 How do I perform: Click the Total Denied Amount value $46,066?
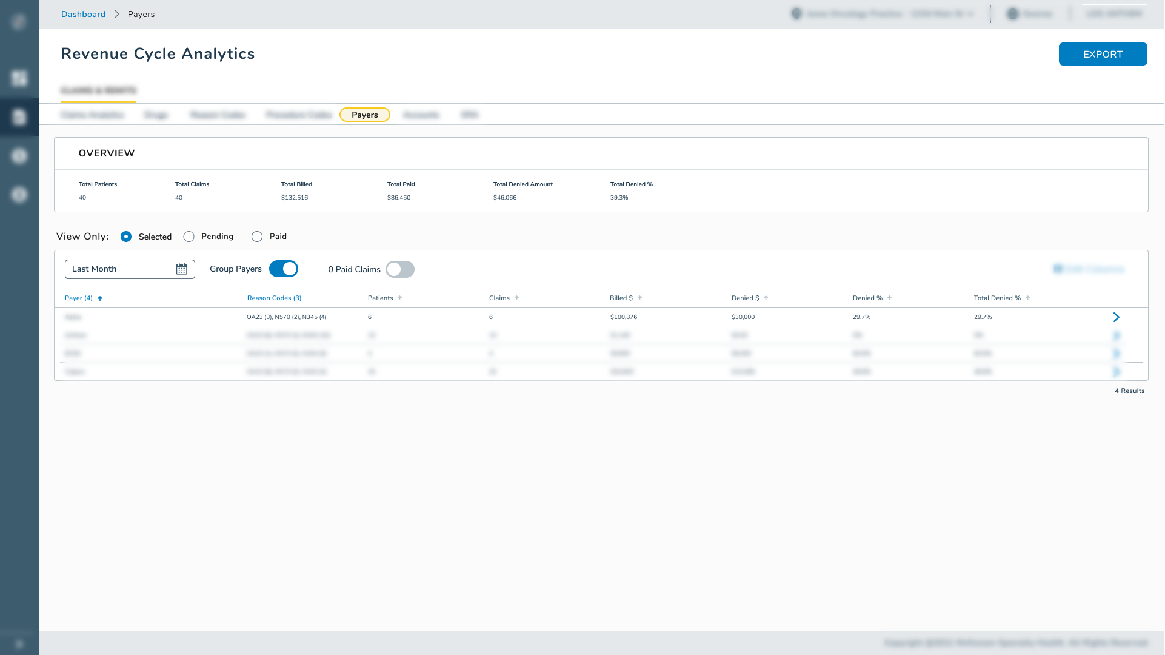coord(505,198)
